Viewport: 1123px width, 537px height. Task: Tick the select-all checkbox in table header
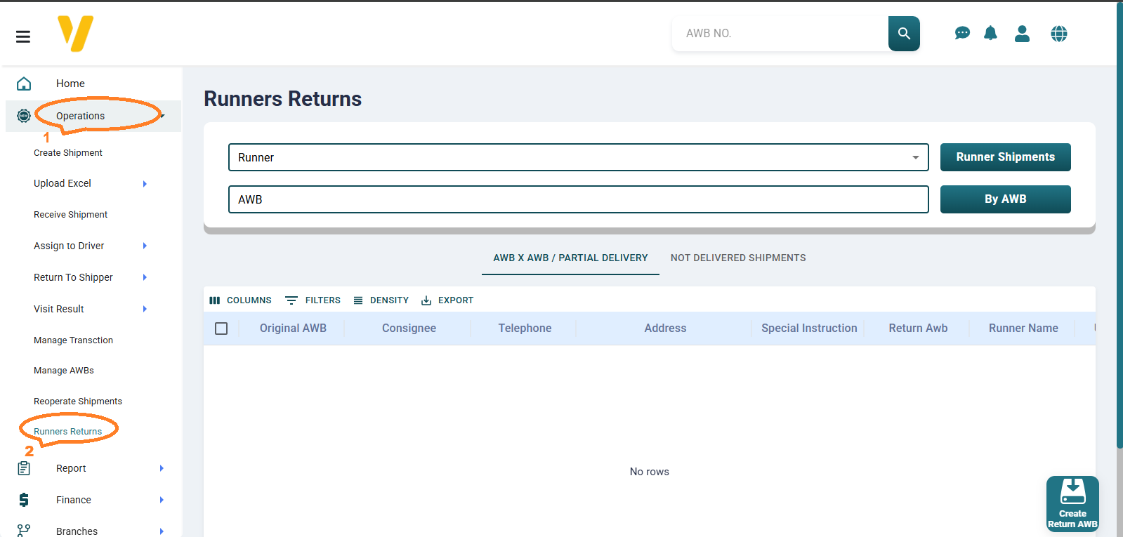click(221, 329)
